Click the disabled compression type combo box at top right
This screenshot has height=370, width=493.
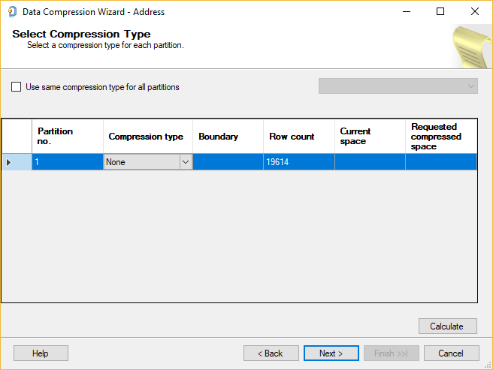click(398, 86)
